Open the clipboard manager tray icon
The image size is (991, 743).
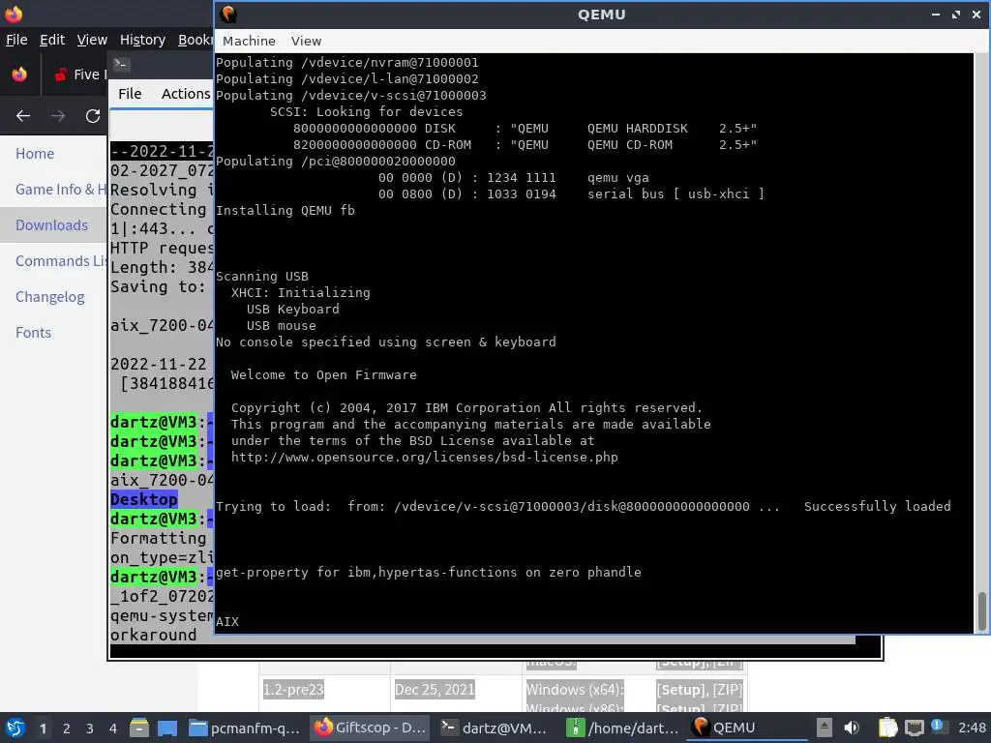click(x=887, y=728)
